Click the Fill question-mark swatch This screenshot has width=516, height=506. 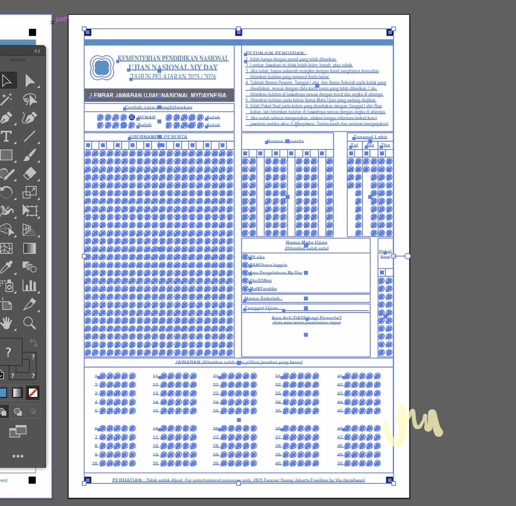coord(9,352)
